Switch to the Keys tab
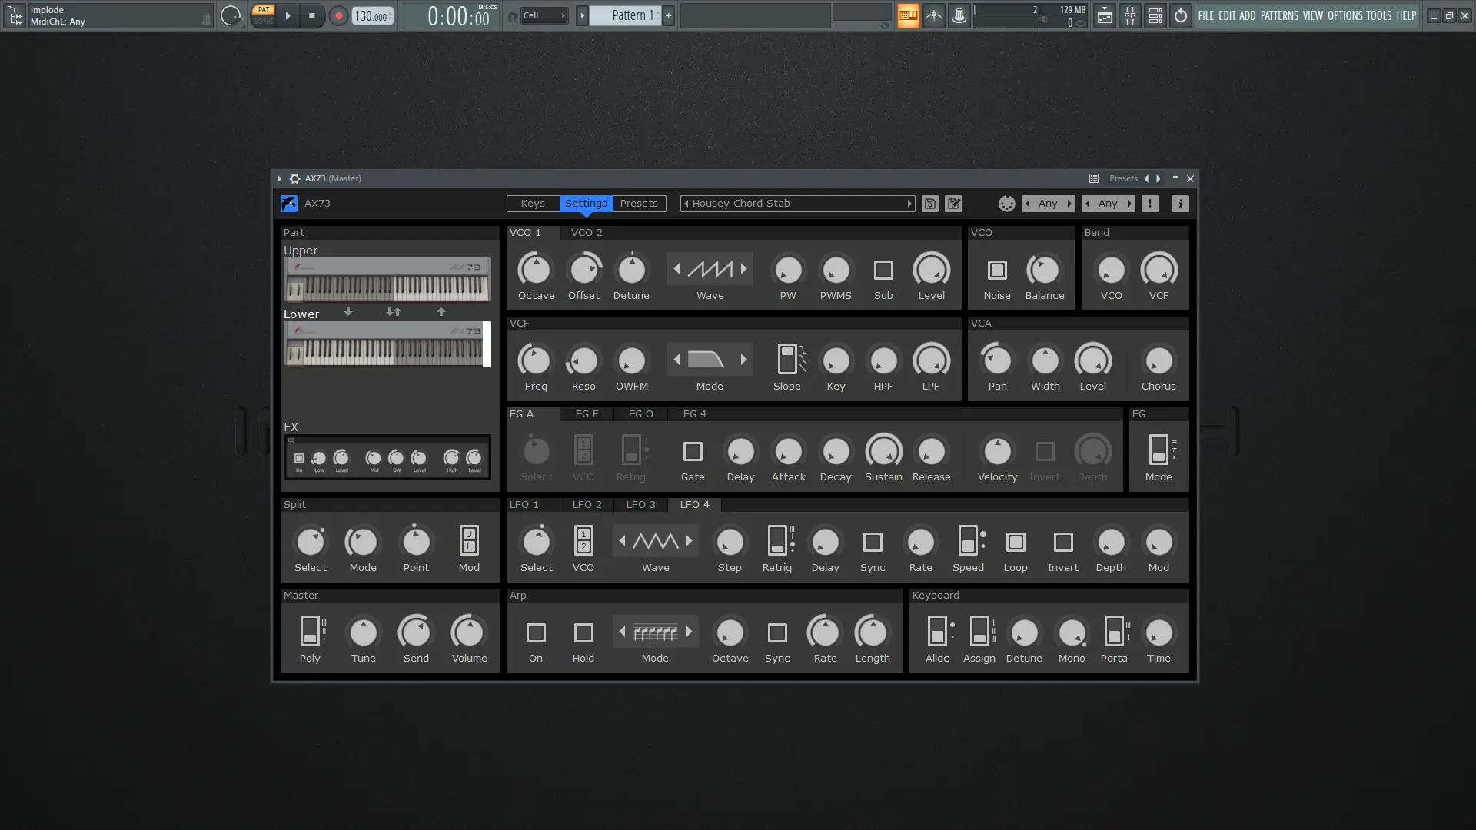 (533, 204)
